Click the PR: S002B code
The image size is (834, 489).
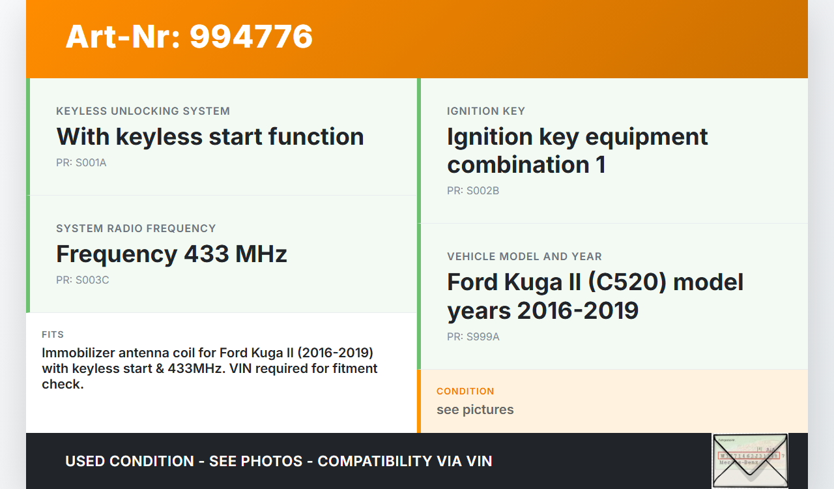point(473,191)
